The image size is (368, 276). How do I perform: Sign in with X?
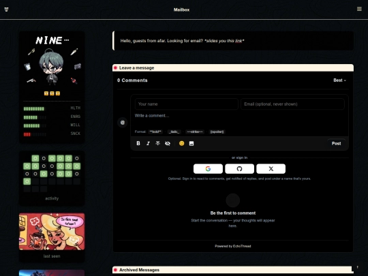[271, 168]
